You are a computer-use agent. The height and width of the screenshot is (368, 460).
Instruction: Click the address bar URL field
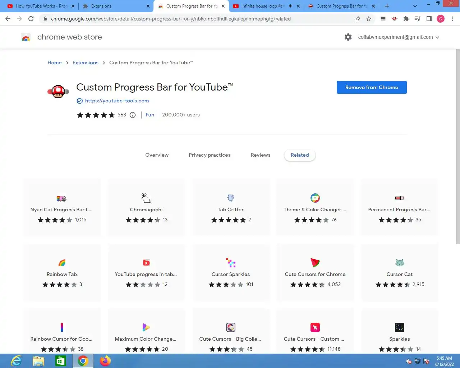171,19
